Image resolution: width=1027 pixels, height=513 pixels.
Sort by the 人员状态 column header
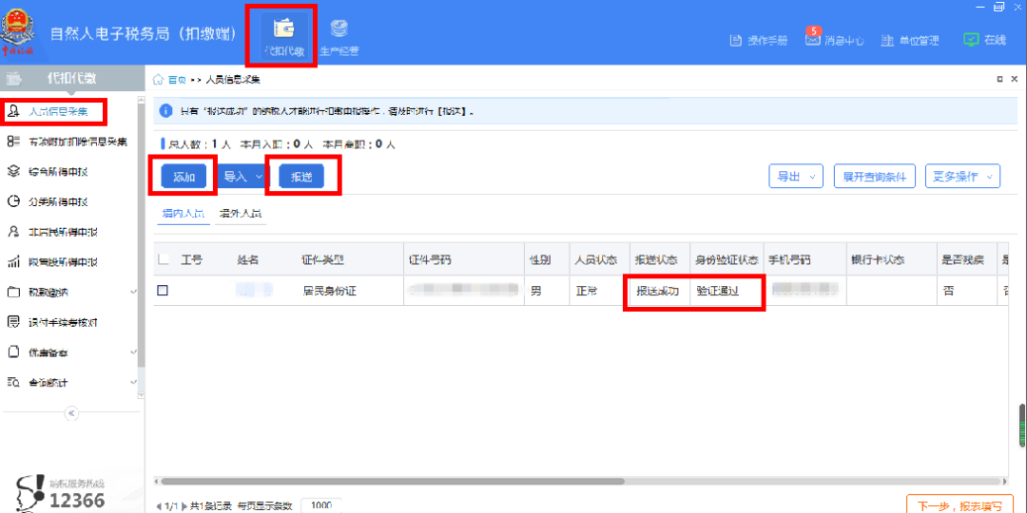[596, 259]
